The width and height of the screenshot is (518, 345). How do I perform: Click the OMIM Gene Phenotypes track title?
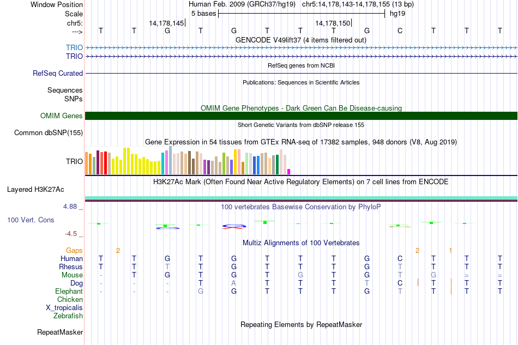(302, 108)
